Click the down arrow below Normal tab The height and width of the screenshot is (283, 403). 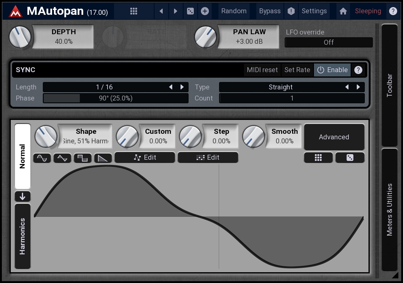pyautogui.click(x=22, y=196)
